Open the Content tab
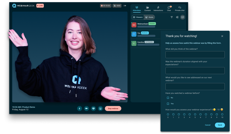Image resolution: width=231 pixels, height=134 pixels. 148,9
